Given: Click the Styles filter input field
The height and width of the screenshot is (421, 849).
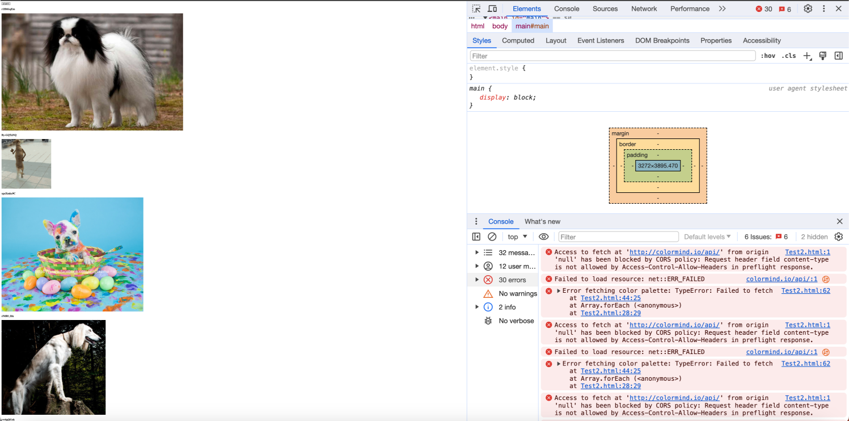Looking at the screenshot, I should coord(613,56).
